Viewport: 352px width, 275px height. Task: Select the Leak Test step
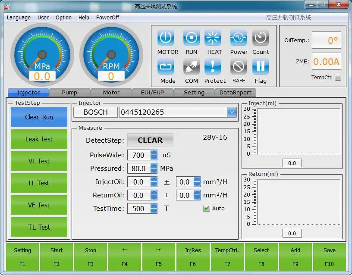point(39,139)
